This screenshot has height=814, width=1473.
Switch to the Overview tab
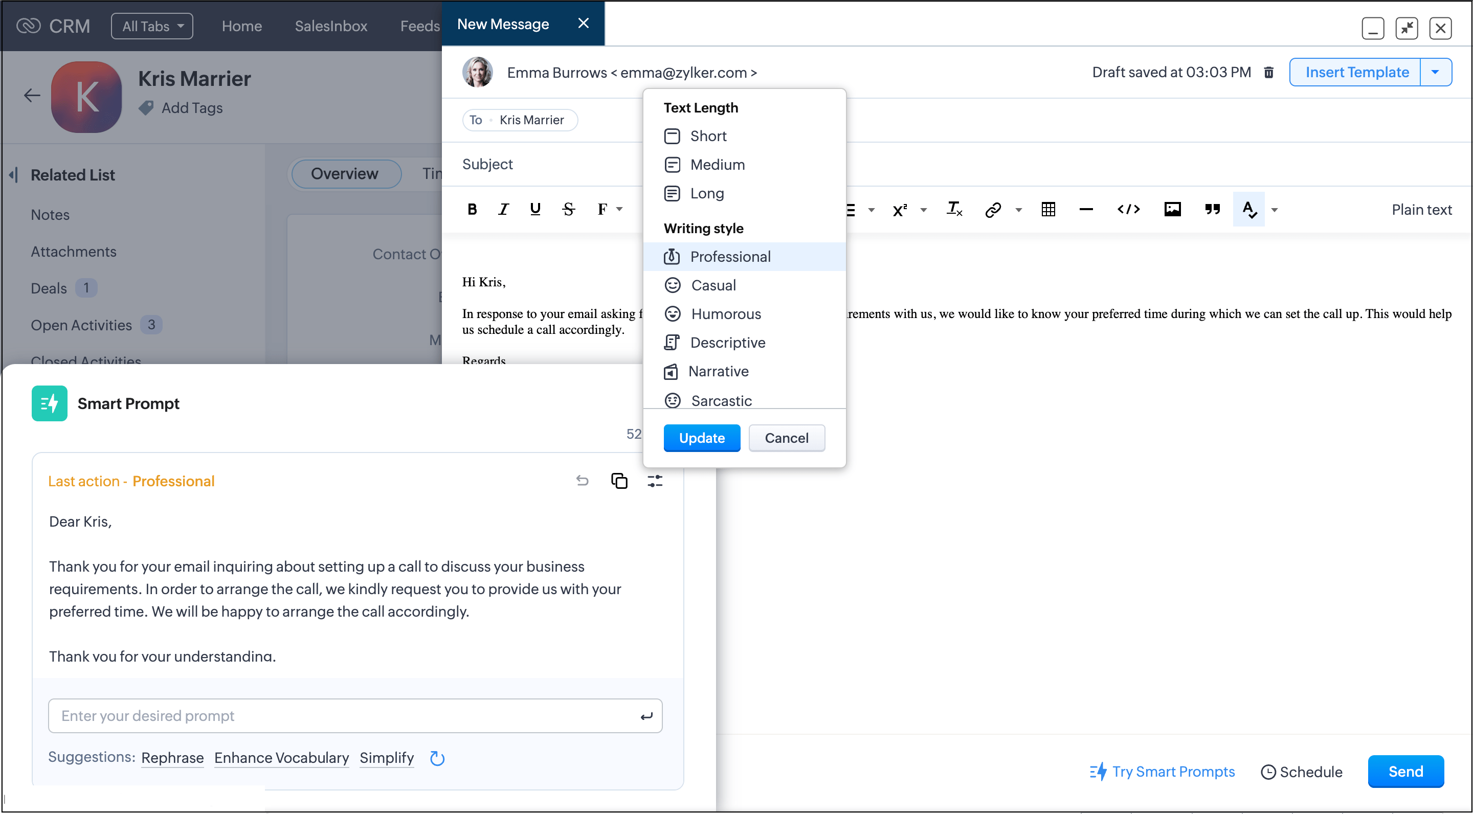tap(344, 172)
